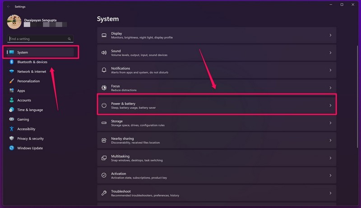
Task: Click the back arrow in title bar
Action: point(9,7)
